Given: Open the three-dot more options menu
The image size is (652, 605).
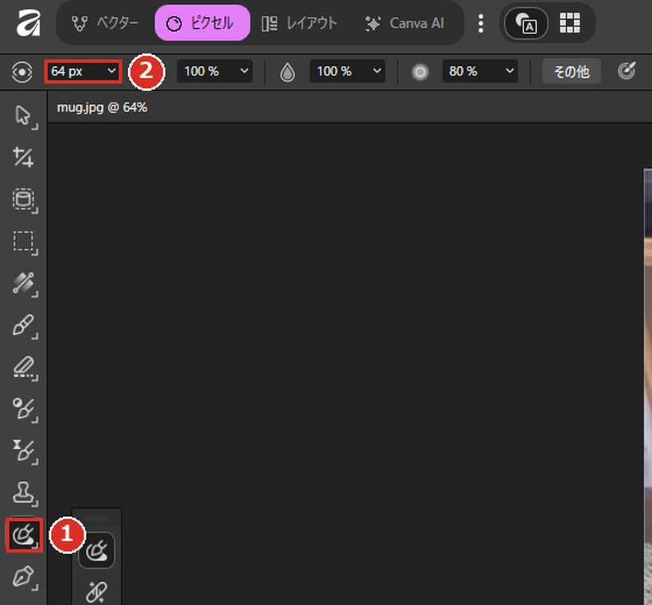Looking at the screenshot, I should (481, 23).
